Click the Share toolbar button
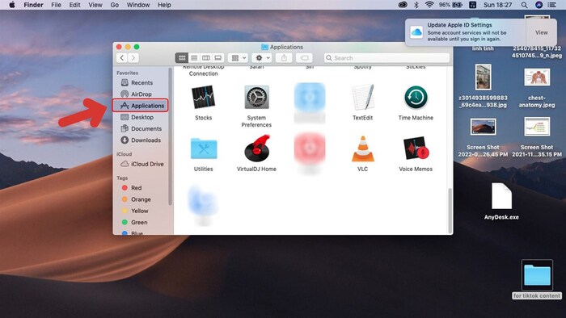The image size is (566, 318). (x=284, y=57)
